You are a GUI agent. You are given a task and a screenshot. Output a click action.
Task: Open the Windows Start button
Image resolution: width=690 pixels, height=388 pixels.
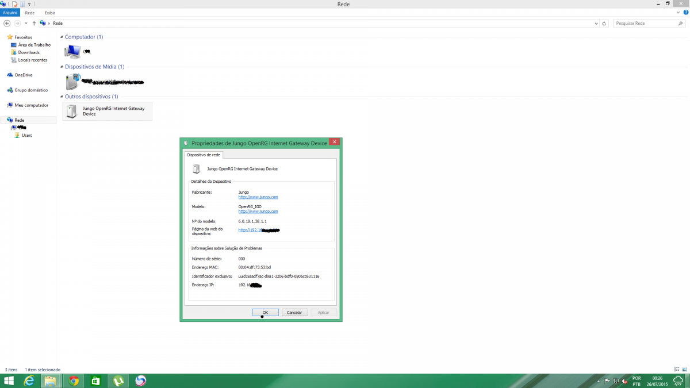click(x=9, y=381)
